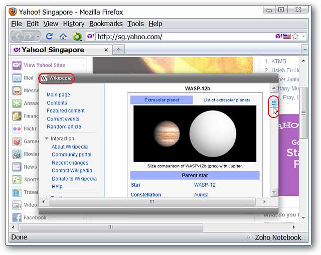
Task: Click the Wikipedia popup vertical scrollbar thumb
Action: click(x=274, y=103)
